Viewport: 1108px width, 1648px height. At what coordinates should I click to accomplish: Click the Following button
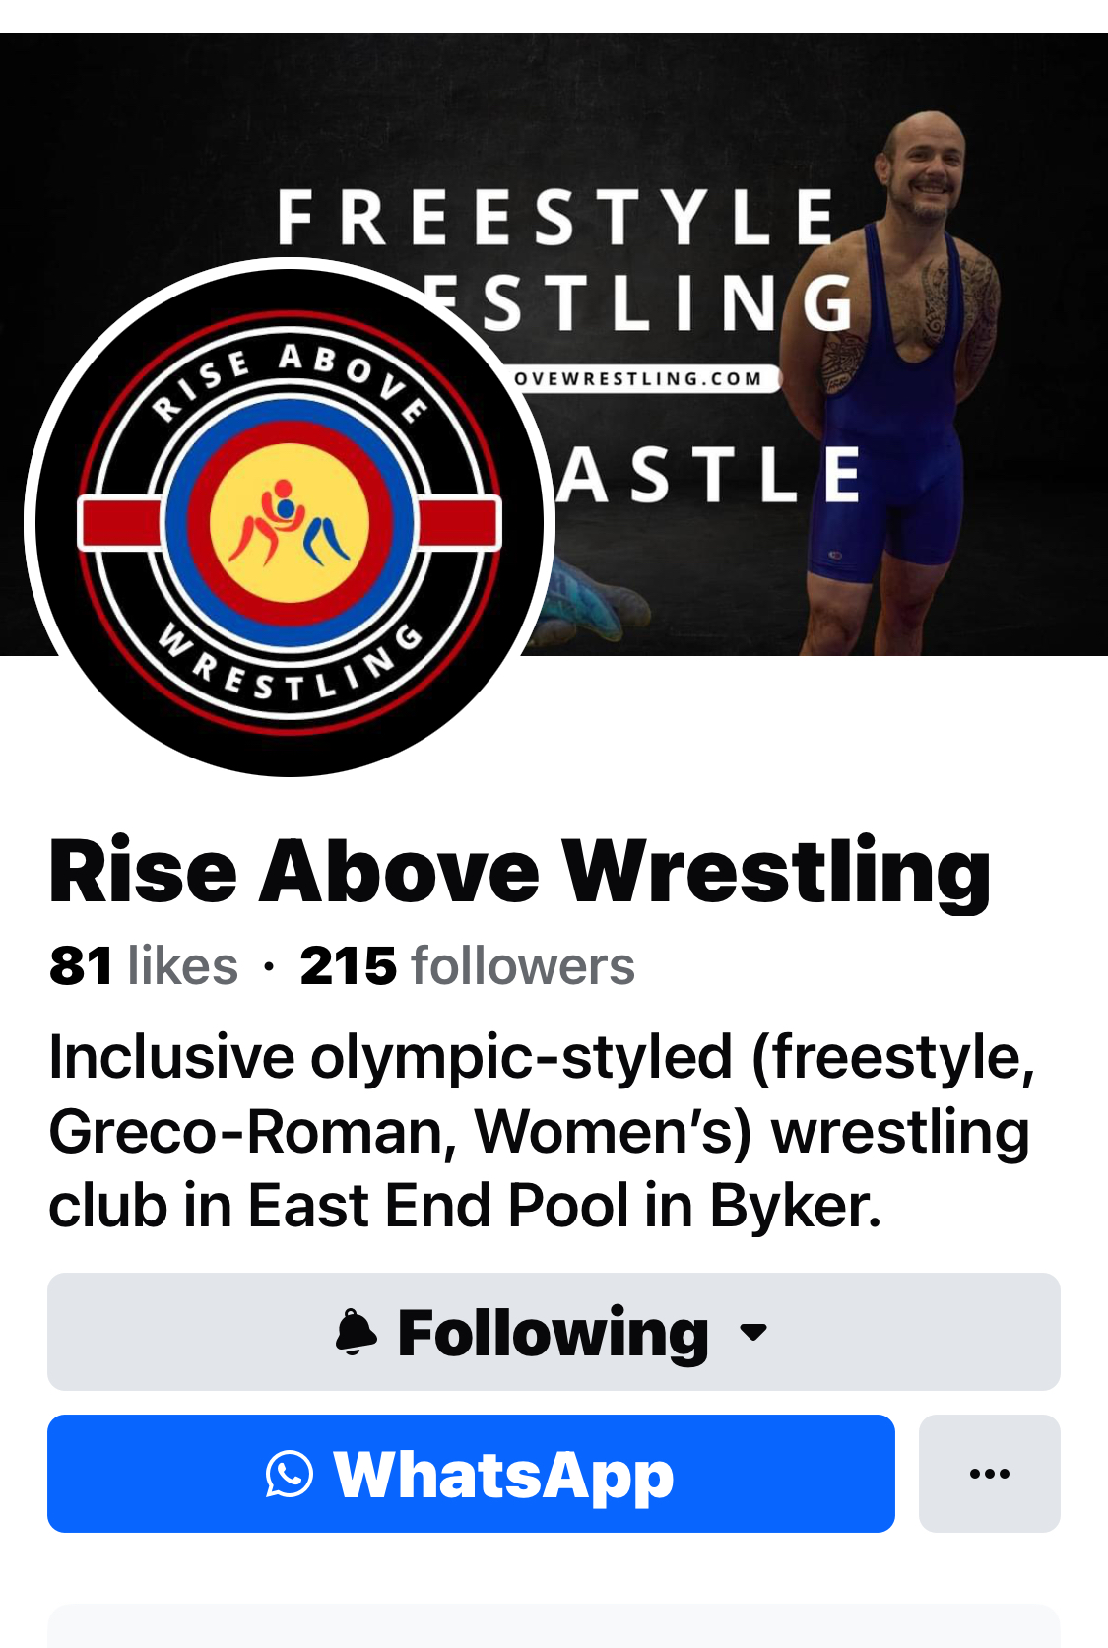(x=554, y=1332)
